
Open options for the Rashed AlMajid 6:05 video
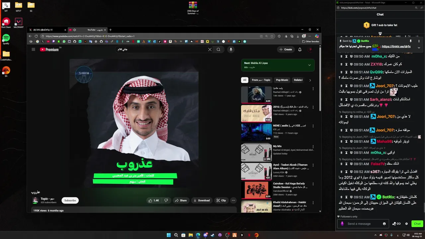click(x=313, y=89)
